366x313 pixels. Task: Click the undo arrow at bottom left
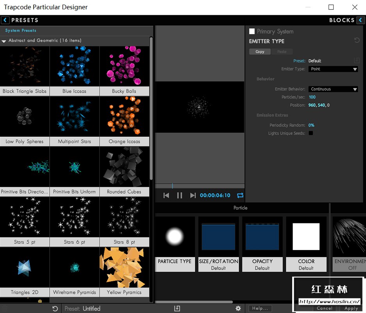[55, 308]
